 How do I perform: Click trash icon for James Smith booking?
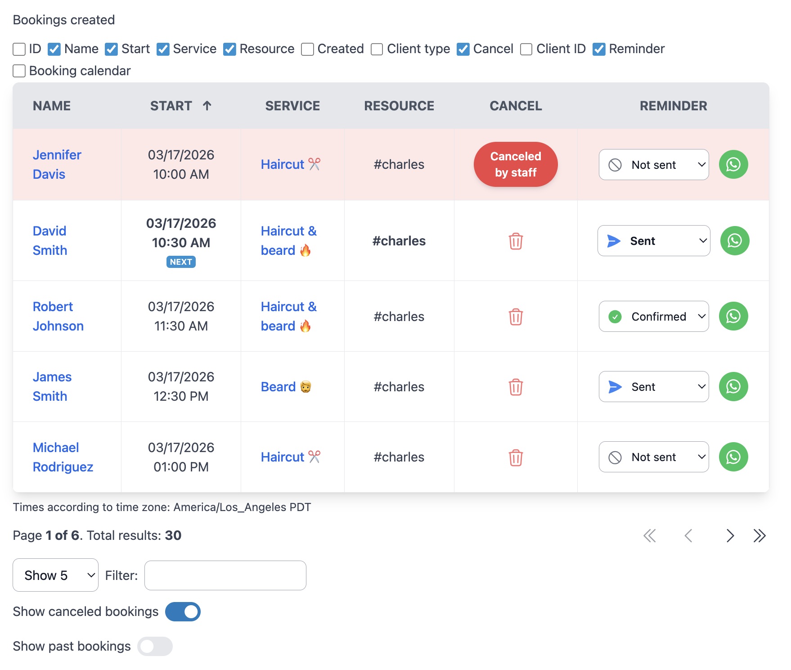(x=515, y=387)
